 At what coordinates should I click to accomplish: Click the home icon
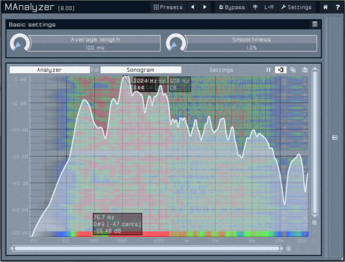click(x=325, y=7)
